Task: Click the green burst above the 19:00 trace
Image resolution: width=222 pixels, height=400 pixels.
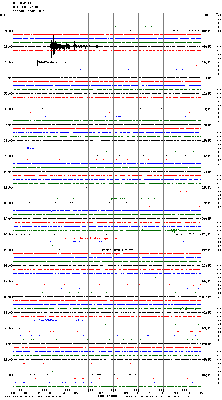Action: tap(187, 308)
